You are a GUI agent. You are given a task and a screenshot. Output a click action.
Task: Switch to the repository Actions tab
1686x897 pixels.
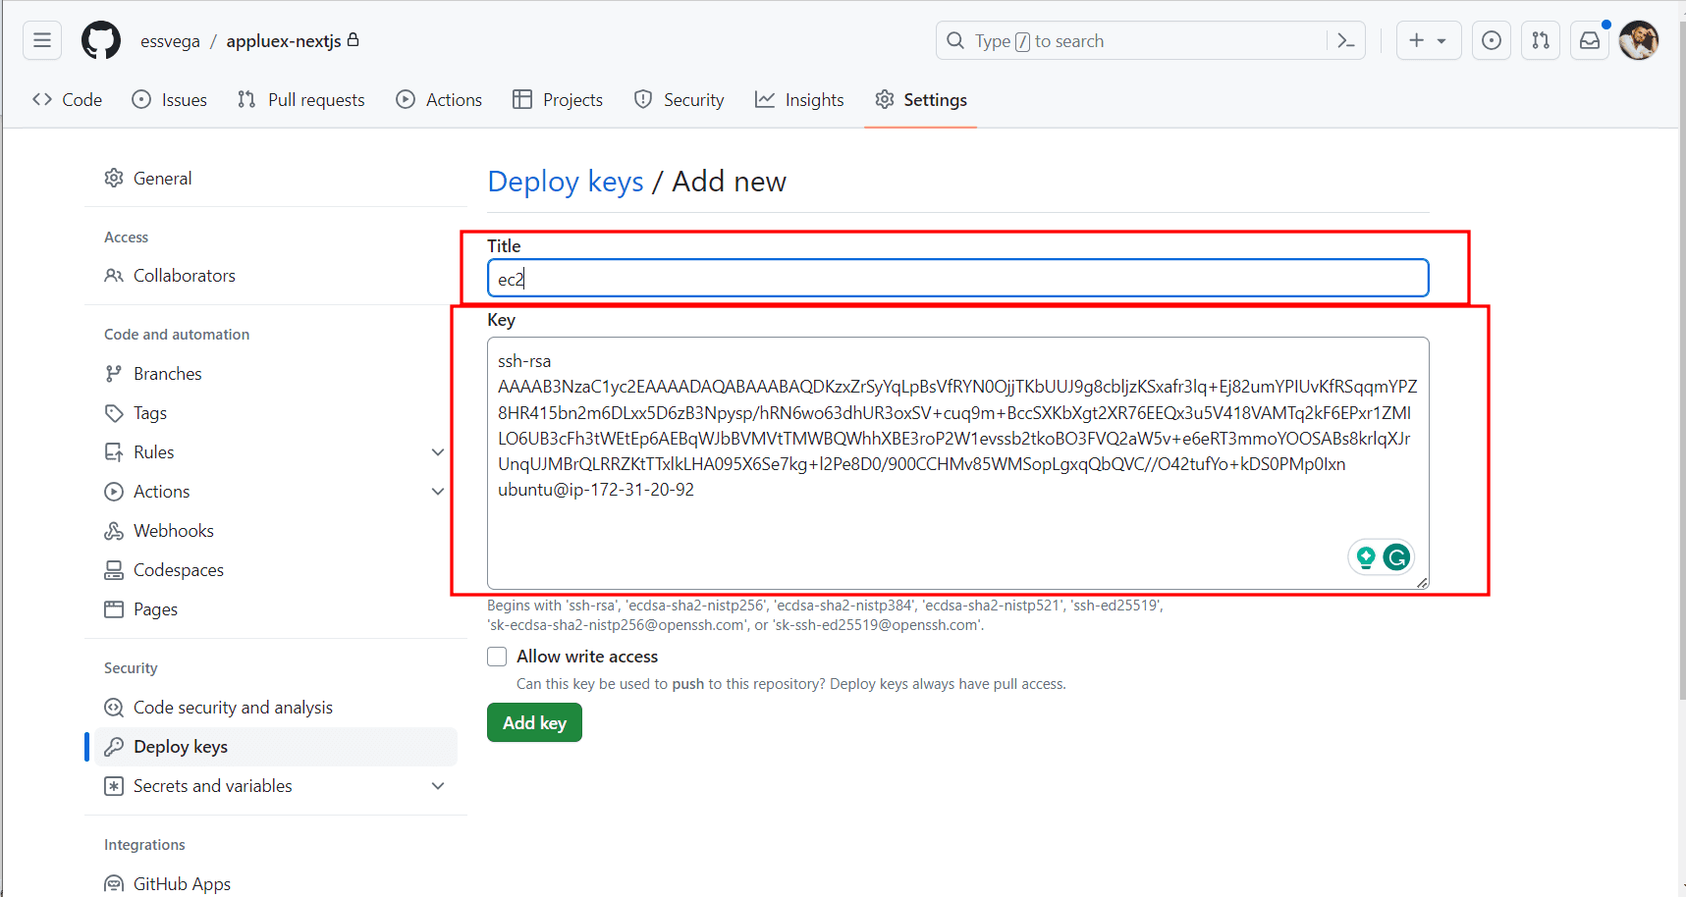pos(439,100)
